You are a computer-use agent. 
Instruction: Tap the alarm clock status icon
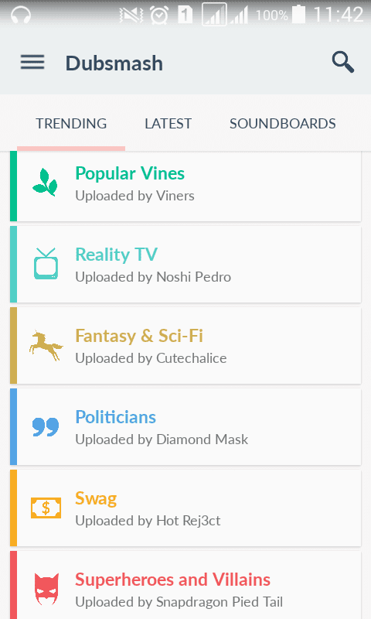coord(159,15)
